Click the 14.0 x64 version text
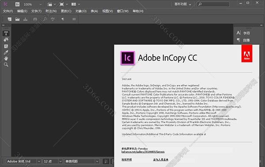The image size is (265, 167). [127, 79]
